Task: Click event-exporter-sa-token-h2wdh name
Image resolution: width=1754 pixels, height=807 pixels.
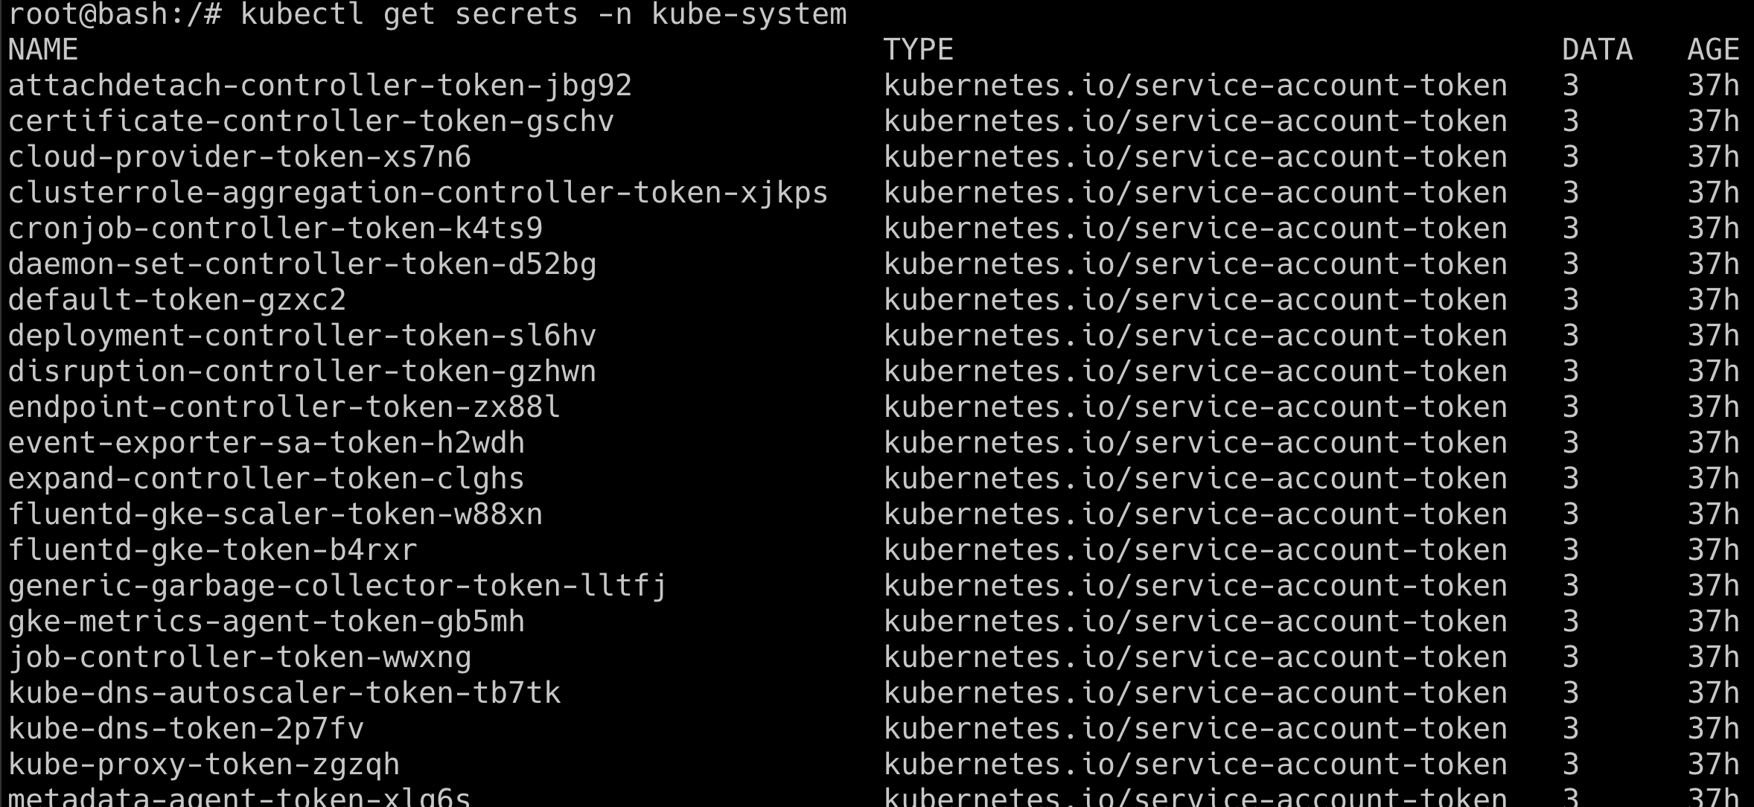Action: [x=267, y=444]
